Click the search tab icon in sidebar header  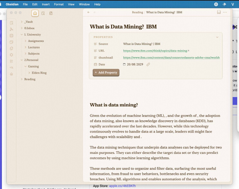pyautogui.click(x=43, y=13)
